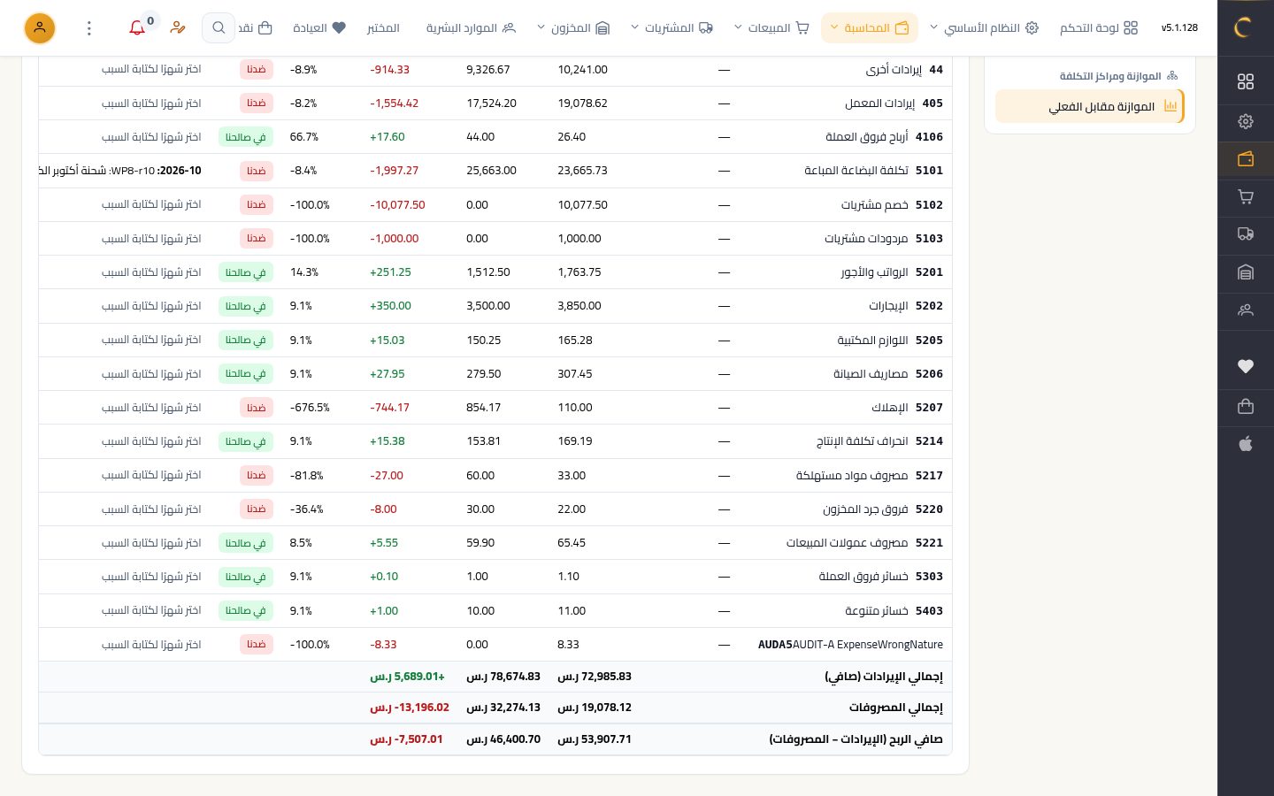Image resolution: width=1274 pixels, height=796 pixels.
Task: Expand the النظام الأساسي dropdown
Action: tap(983, 28)
